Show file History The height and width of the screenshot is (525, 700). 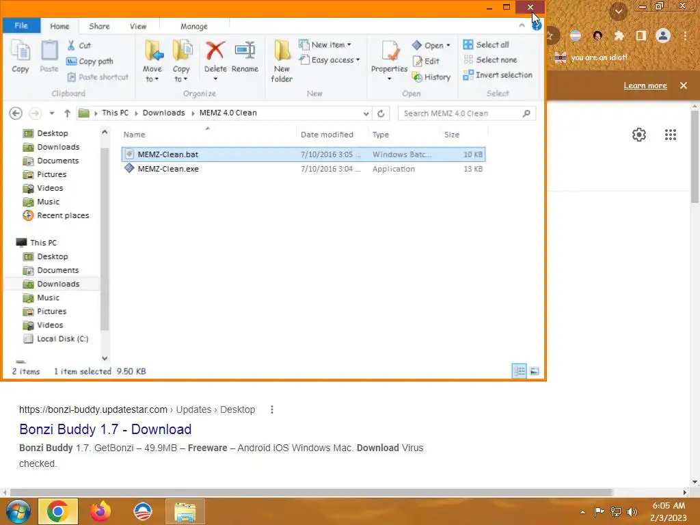pyautogui.click(x=431, y=77)
